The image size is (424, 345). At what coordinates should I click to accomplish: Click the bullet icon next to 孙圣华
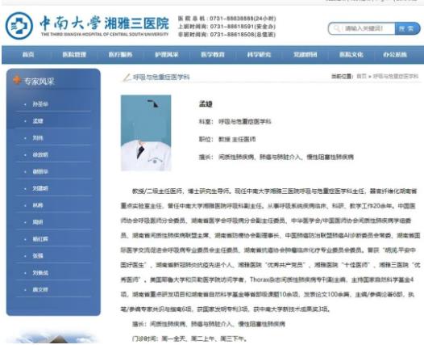(x=25, y=104)
